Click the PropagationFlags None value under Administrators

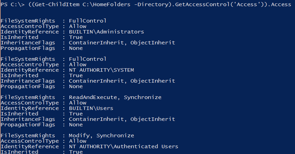pyautogui.click(x=76, y=48)
